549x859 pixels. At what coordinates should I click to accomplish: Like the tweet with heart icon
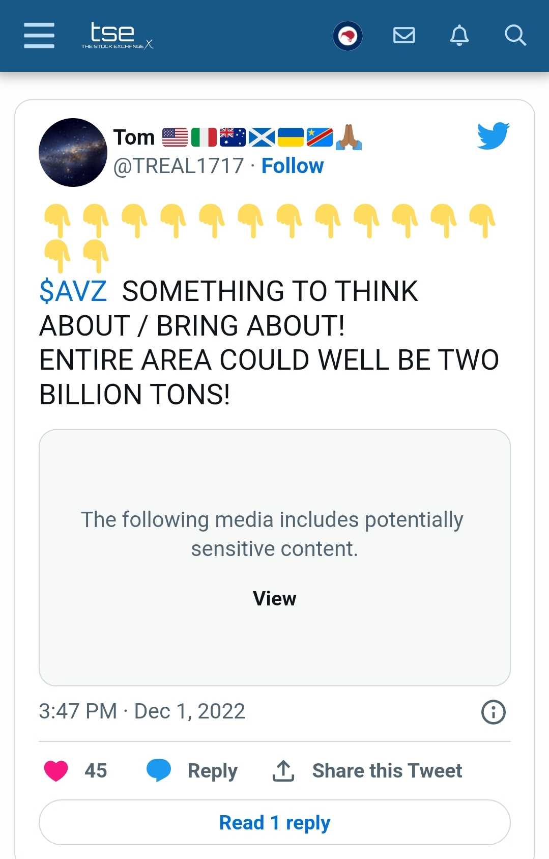click(56, 770)
